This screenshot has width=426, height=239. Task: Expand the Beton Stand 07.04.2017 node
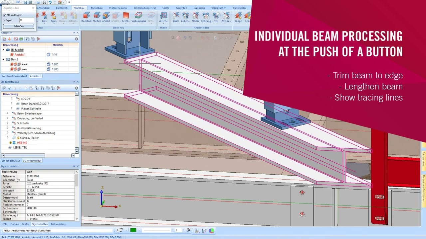coord(11,104)
